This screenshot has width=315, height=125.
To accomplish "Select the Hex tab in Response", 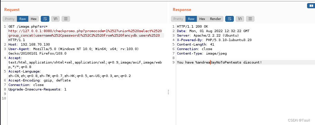I will [202, 19].
